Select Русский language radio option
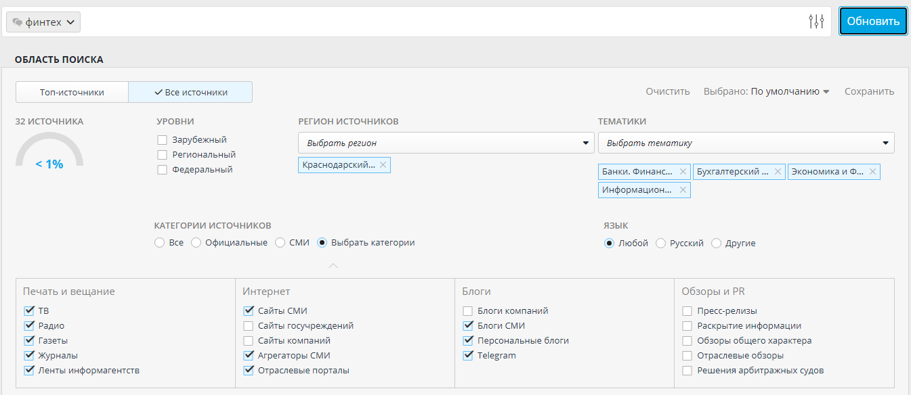This screenshot has width=911, height=395. tap(660, 243)
